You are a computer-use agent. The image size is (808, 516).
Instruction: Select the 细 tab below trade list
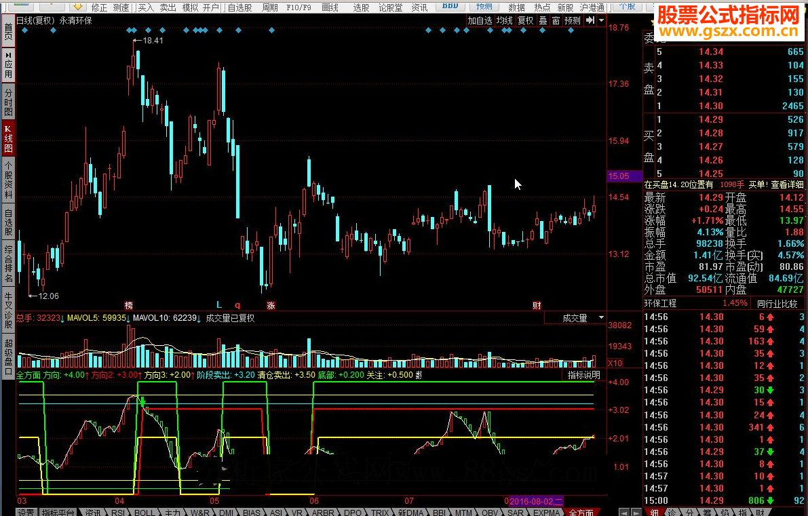[x=654, y=513]
